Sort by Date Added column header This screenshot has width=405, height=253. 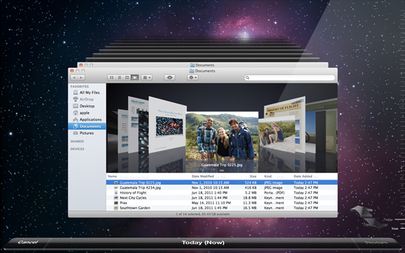coord(303,176)
